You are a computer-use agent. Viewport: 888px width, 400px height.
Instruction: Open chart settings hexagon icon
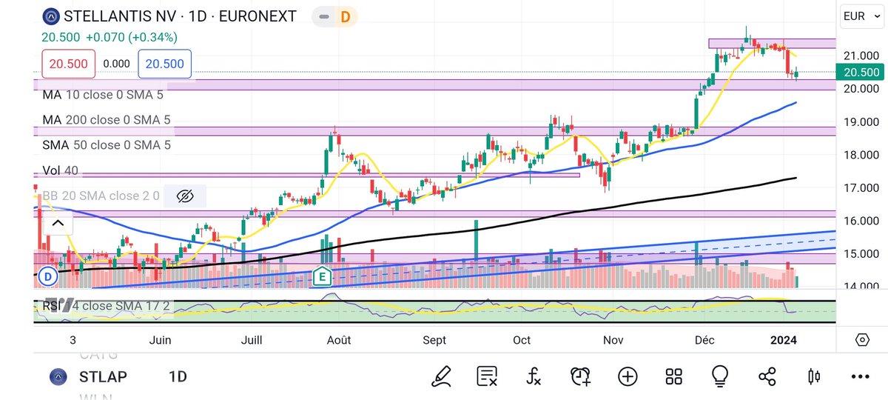pos(862,340)
